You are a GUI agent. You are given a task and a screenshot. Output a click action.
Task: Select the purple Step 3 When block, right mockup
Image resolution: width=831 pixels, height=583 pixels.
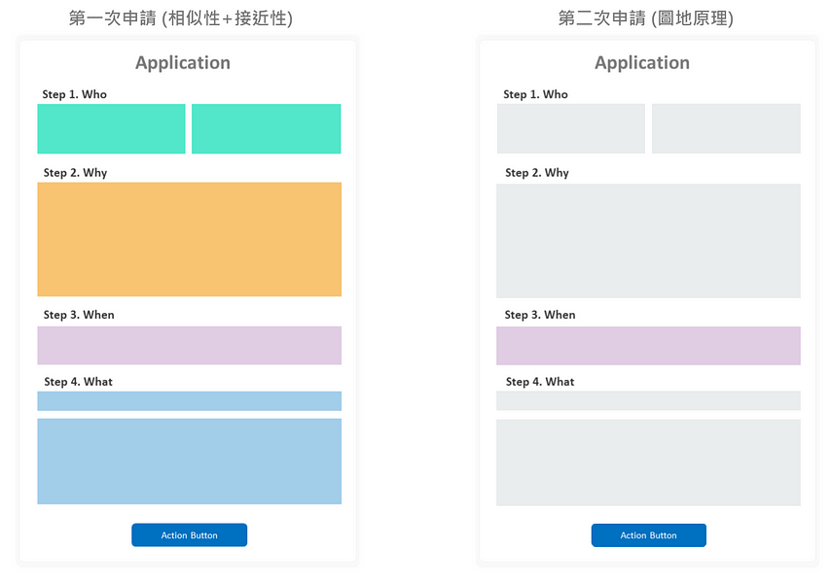tap(648, 346)
